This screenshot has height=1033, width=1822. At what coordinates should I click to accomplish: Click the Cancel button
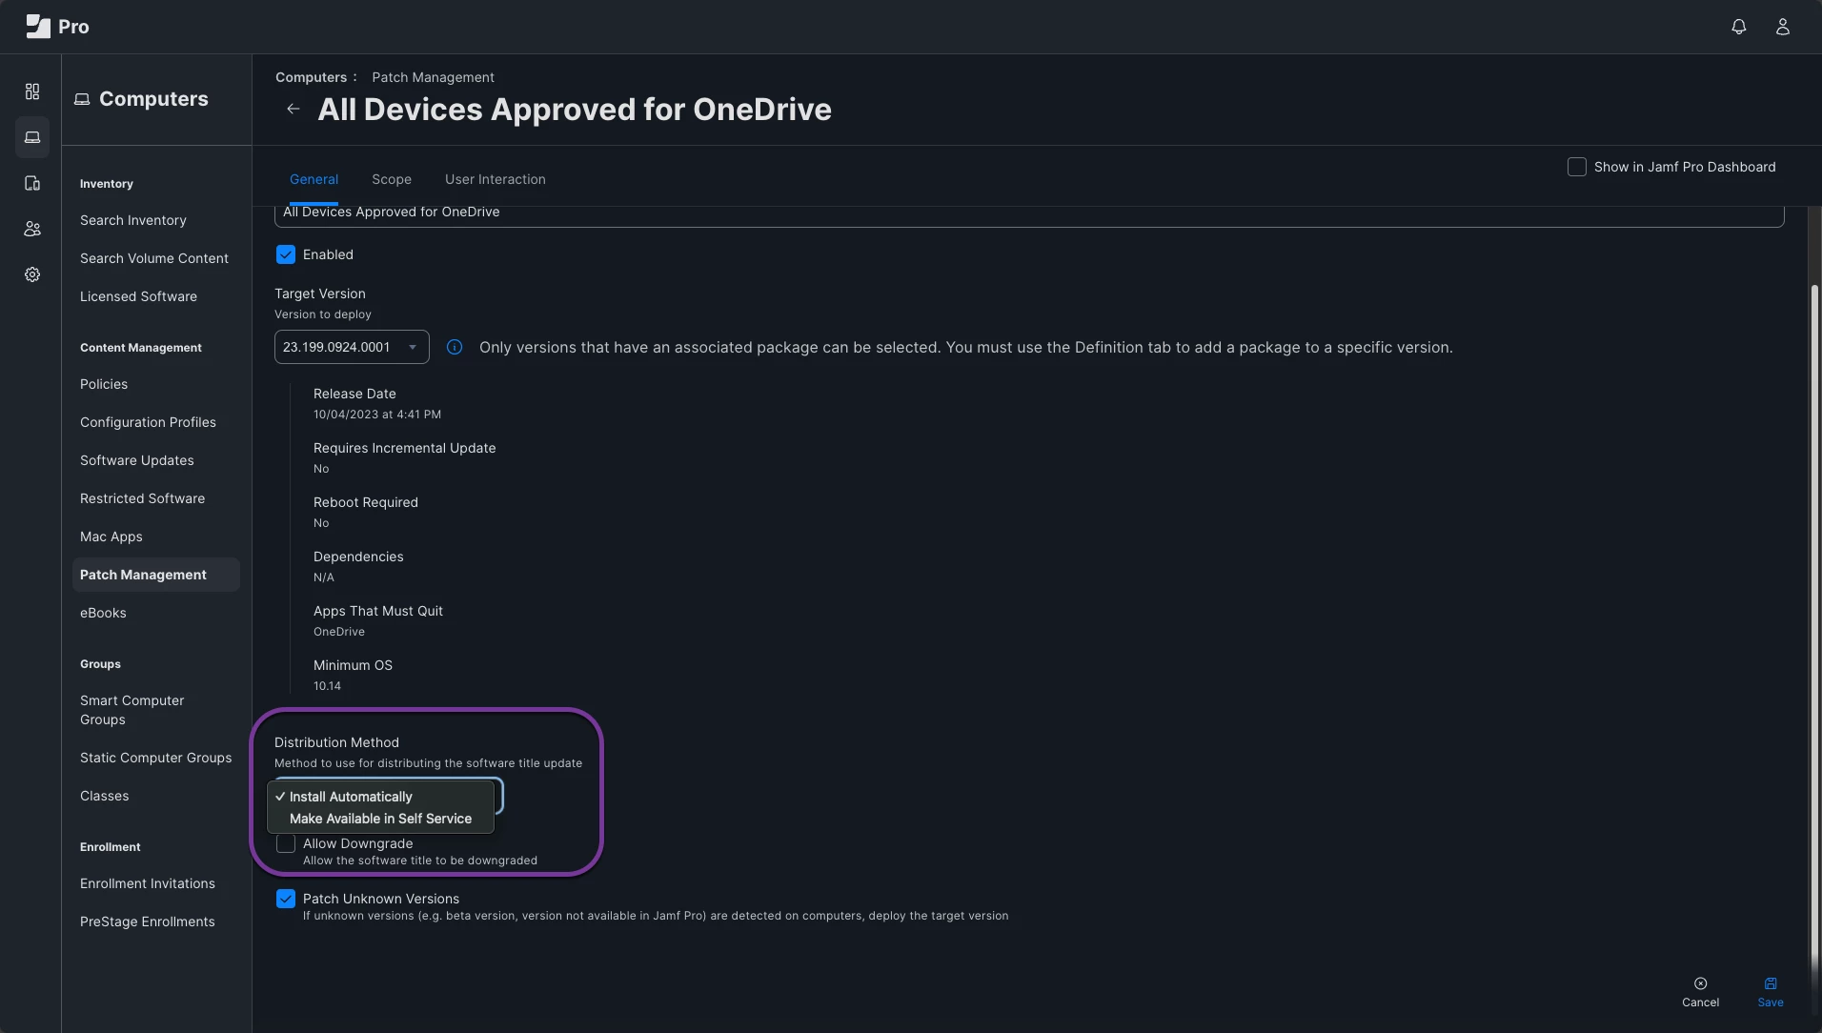pyautogui.click(x=1700, y=992)
